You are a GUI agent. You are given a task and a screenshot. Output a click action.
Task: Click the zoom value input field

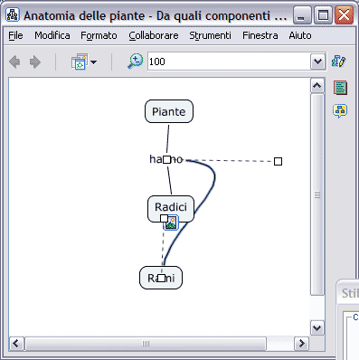point(229,62)
